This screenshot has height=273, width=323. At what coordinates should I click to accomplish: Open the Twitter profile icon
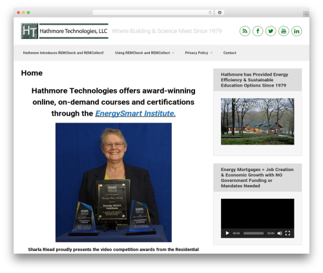[271, 31]
